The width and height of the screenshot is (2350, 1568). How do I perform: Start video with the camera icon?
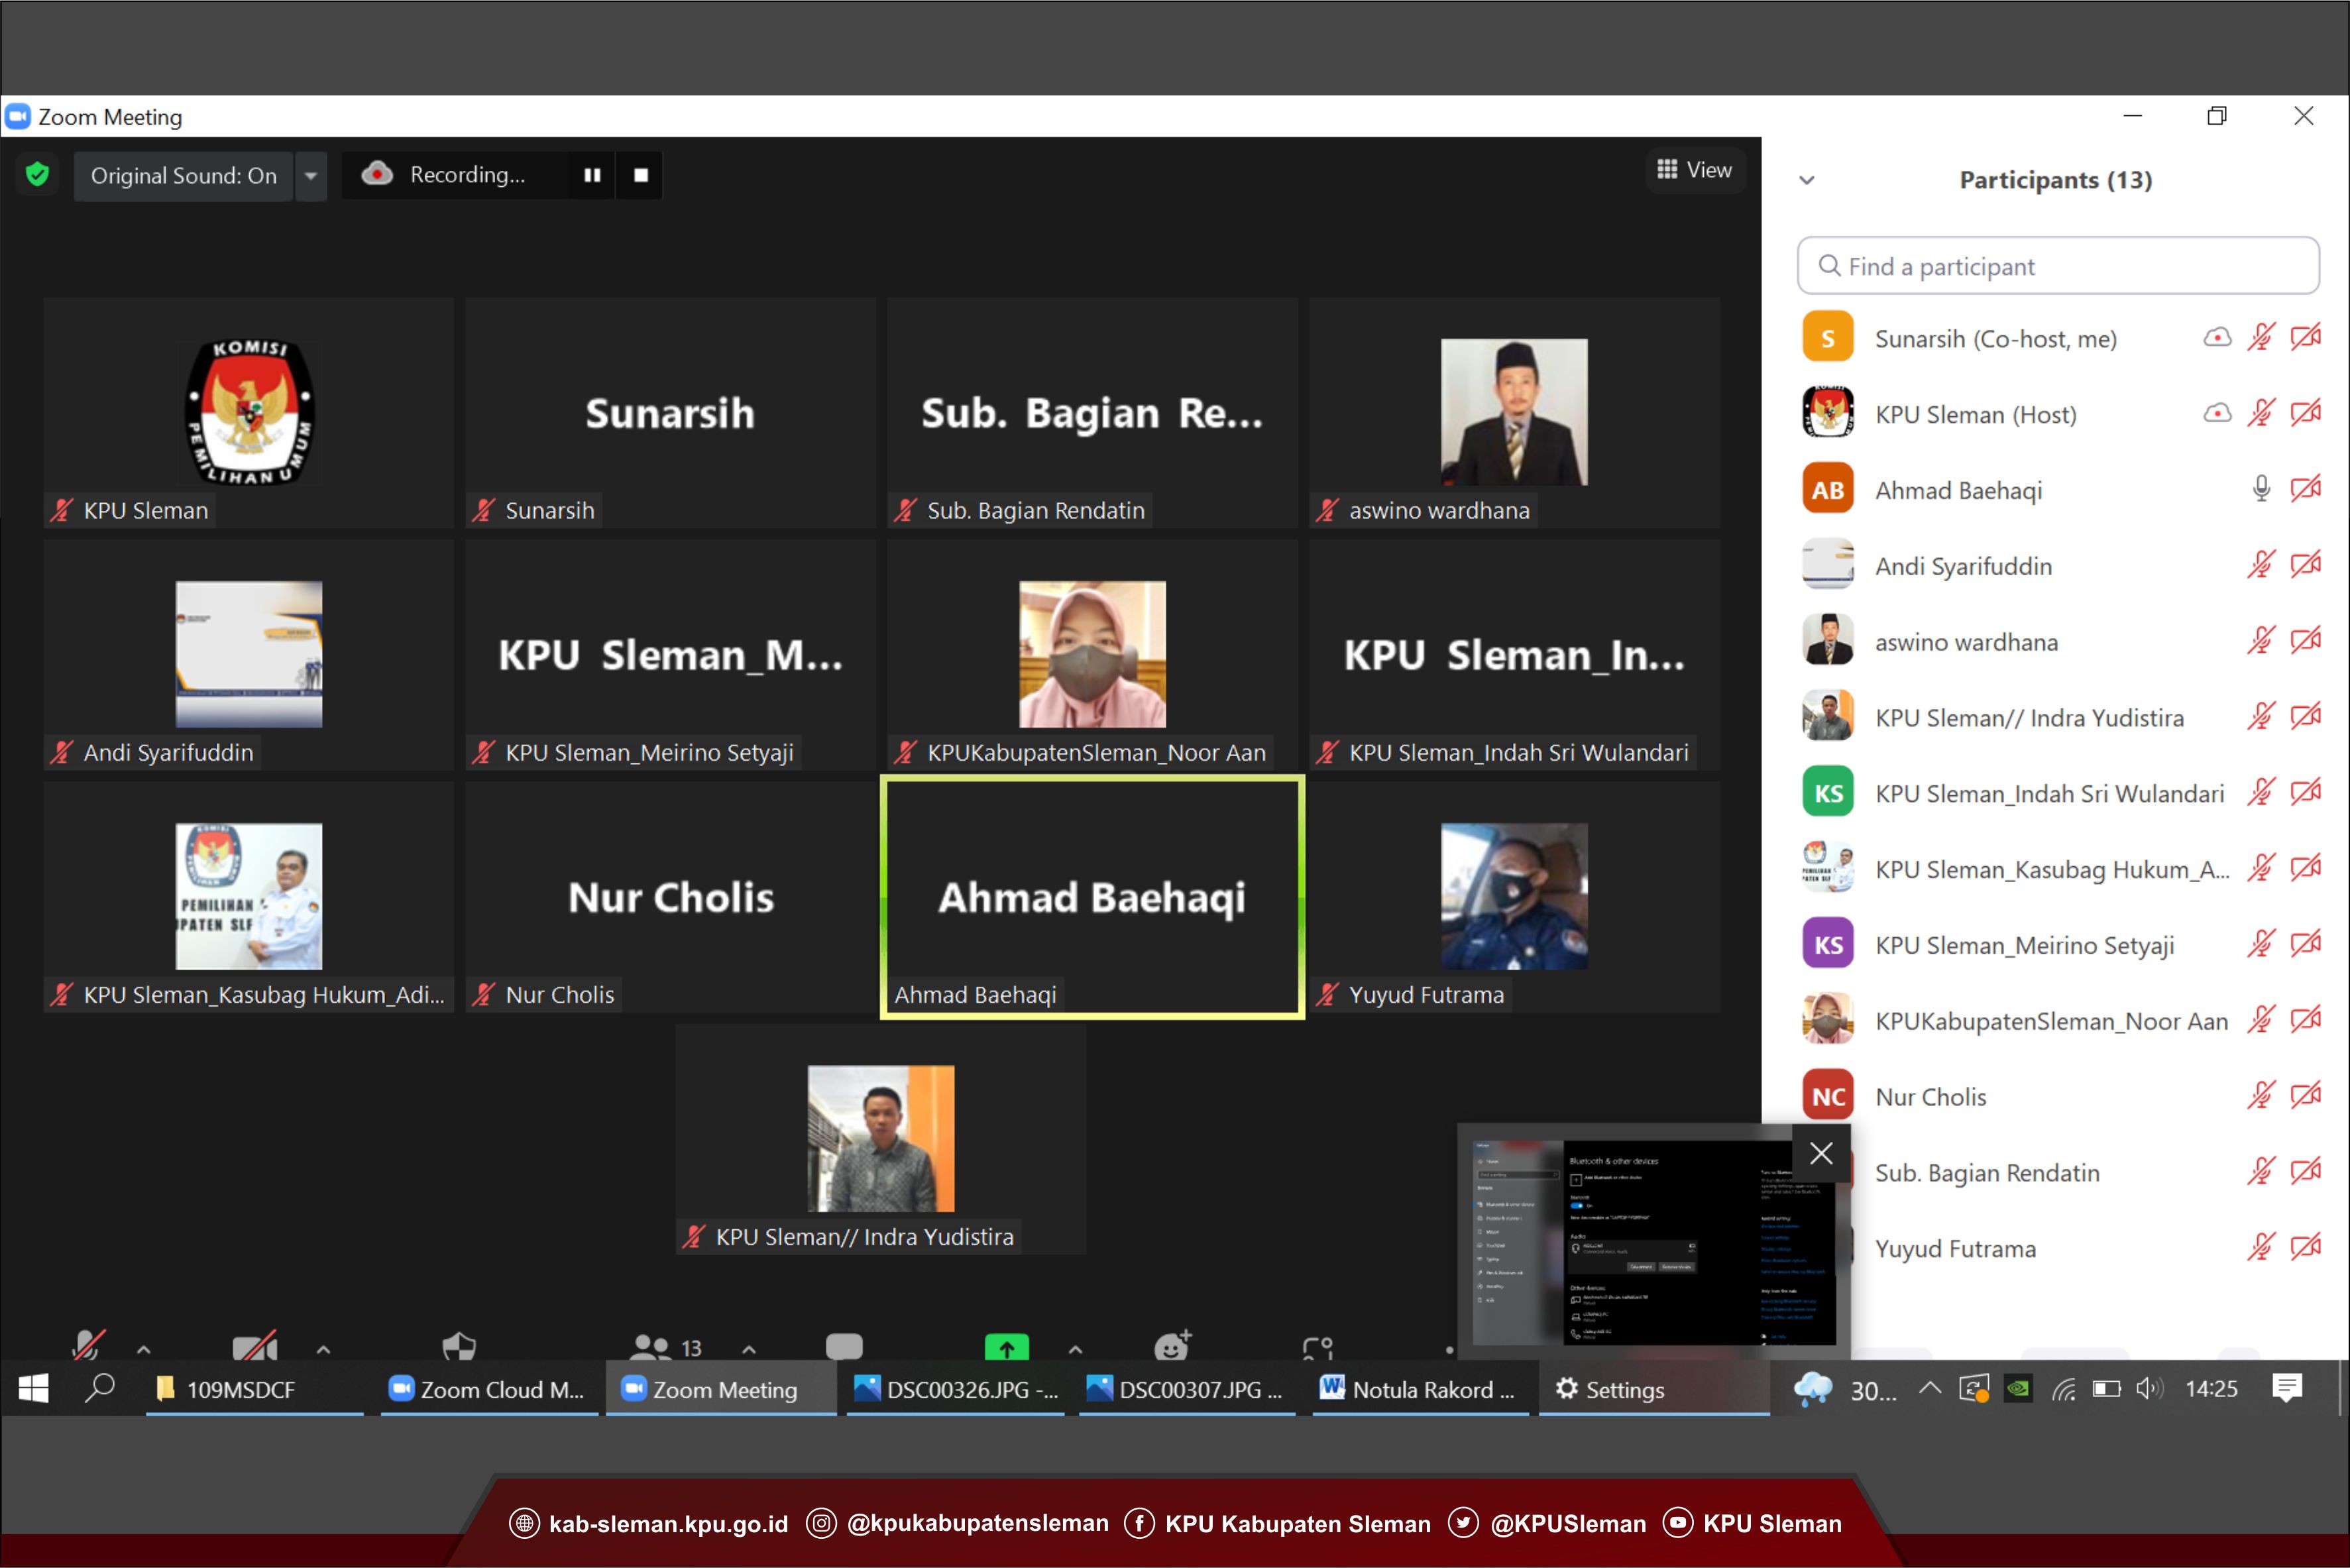tap(254, 1347)
